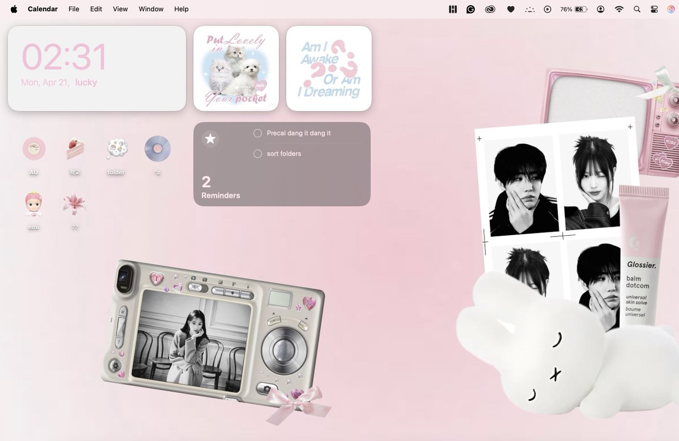The image size is (679, 441).
Task: Open Now Playing play-circle menu bar icon
Action: pyautogui.click(x=547, y=9)
